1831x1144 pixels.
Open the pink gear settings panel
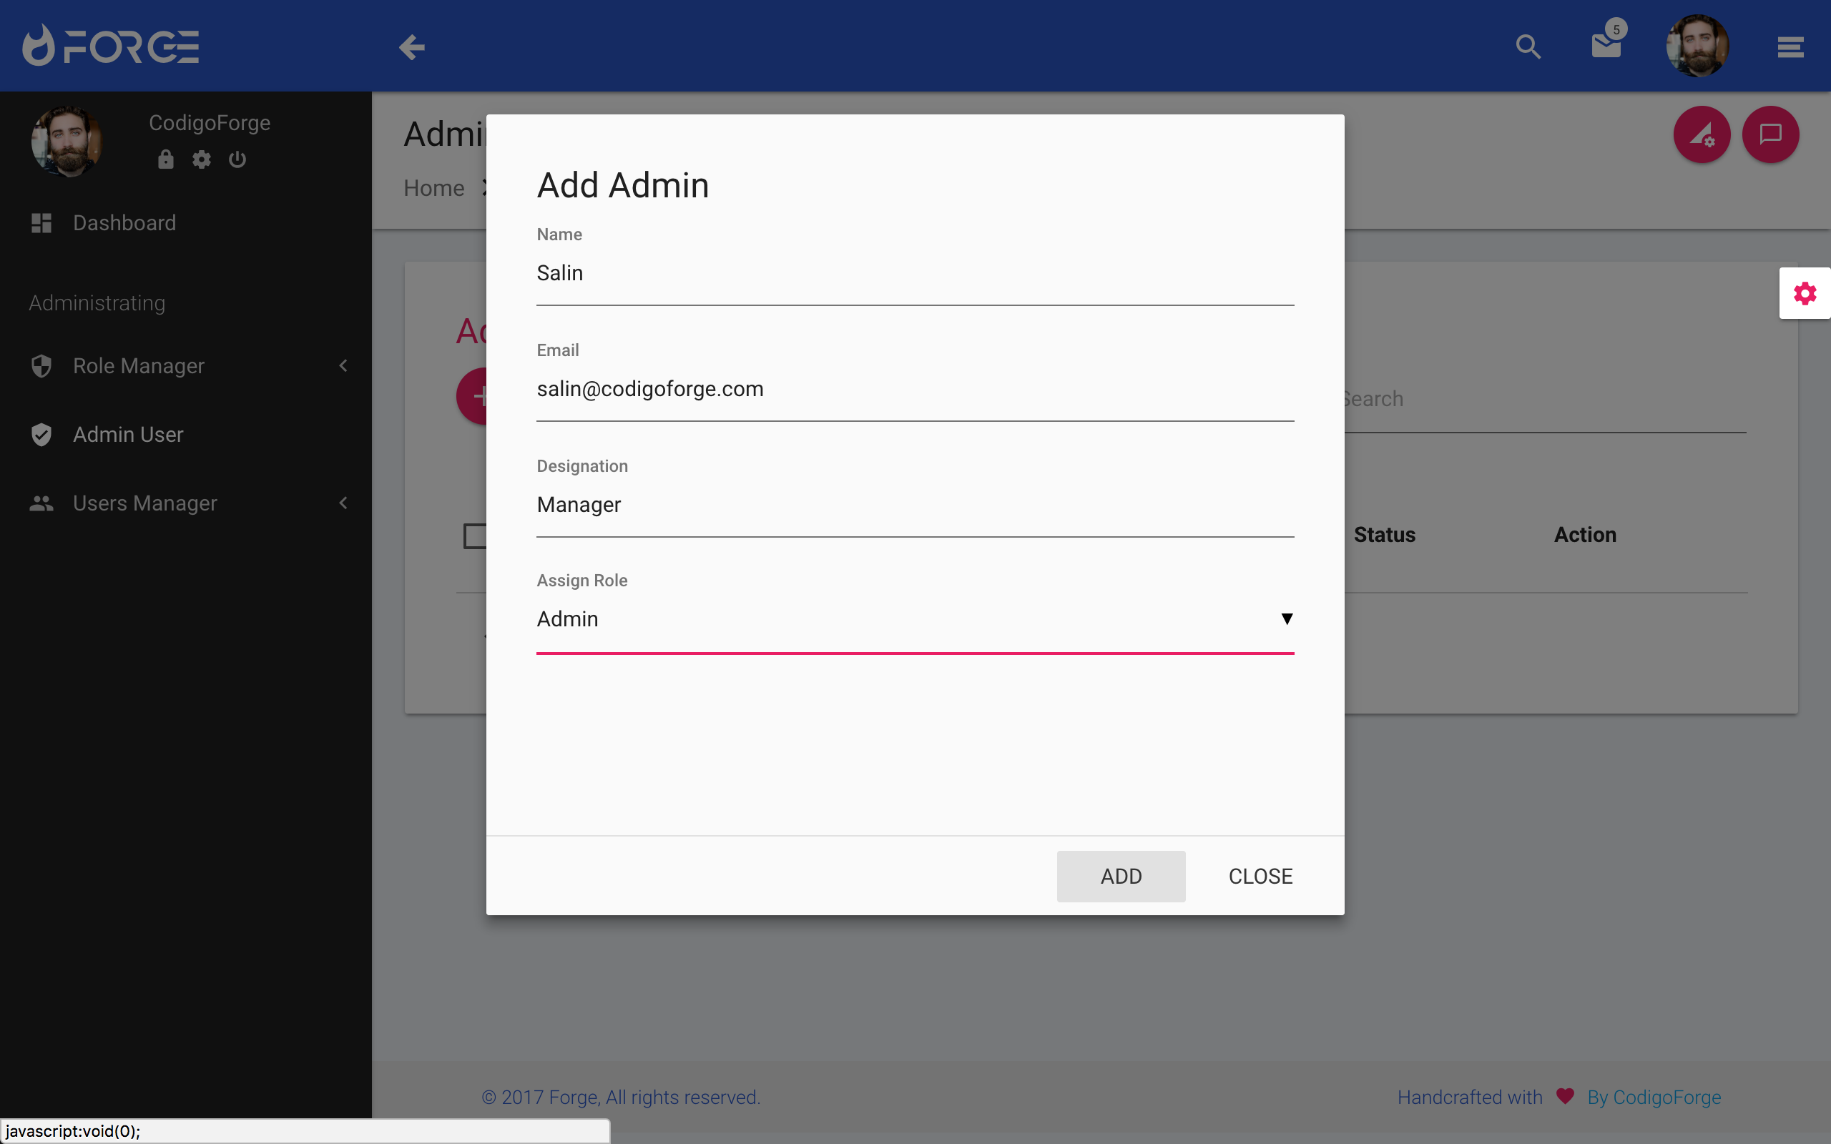point(1805,294)
